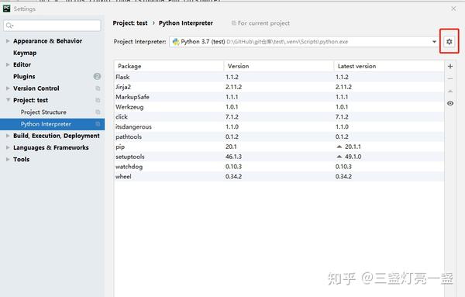465x297 pixels.
Task: Click the PyCharm logo in title bar
Action: pyautogui.click(x=6, y=9)
